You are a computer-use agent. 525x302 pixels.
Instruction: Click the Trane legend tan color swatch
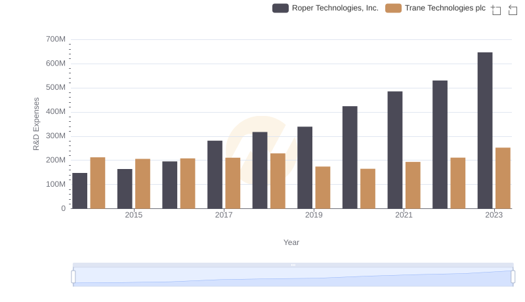(x=393, y=8)
